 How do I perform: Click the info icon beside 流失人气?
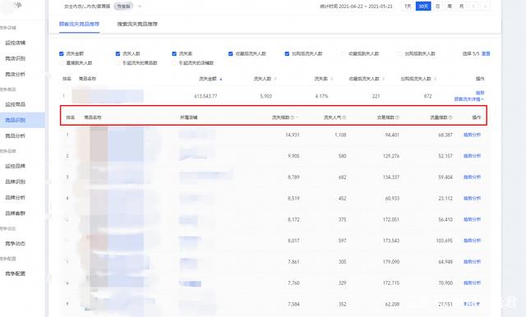click(344, 117)
